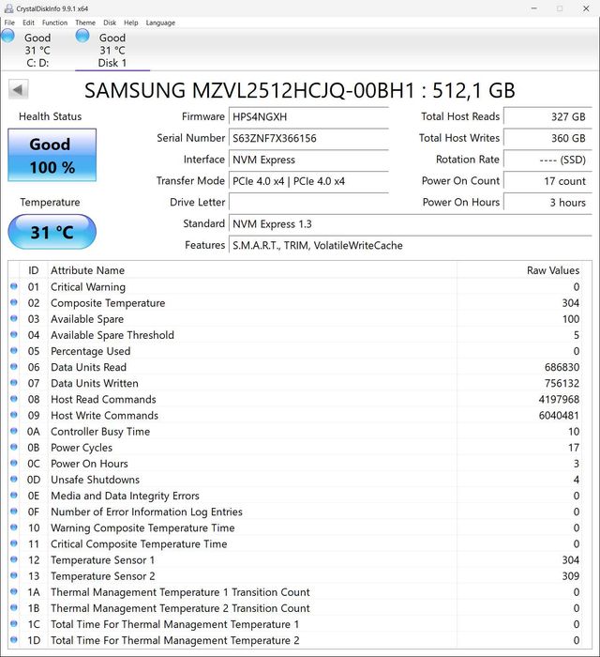
Task: Click the status dot for Power Cycles row
Action: pos(14,447)
